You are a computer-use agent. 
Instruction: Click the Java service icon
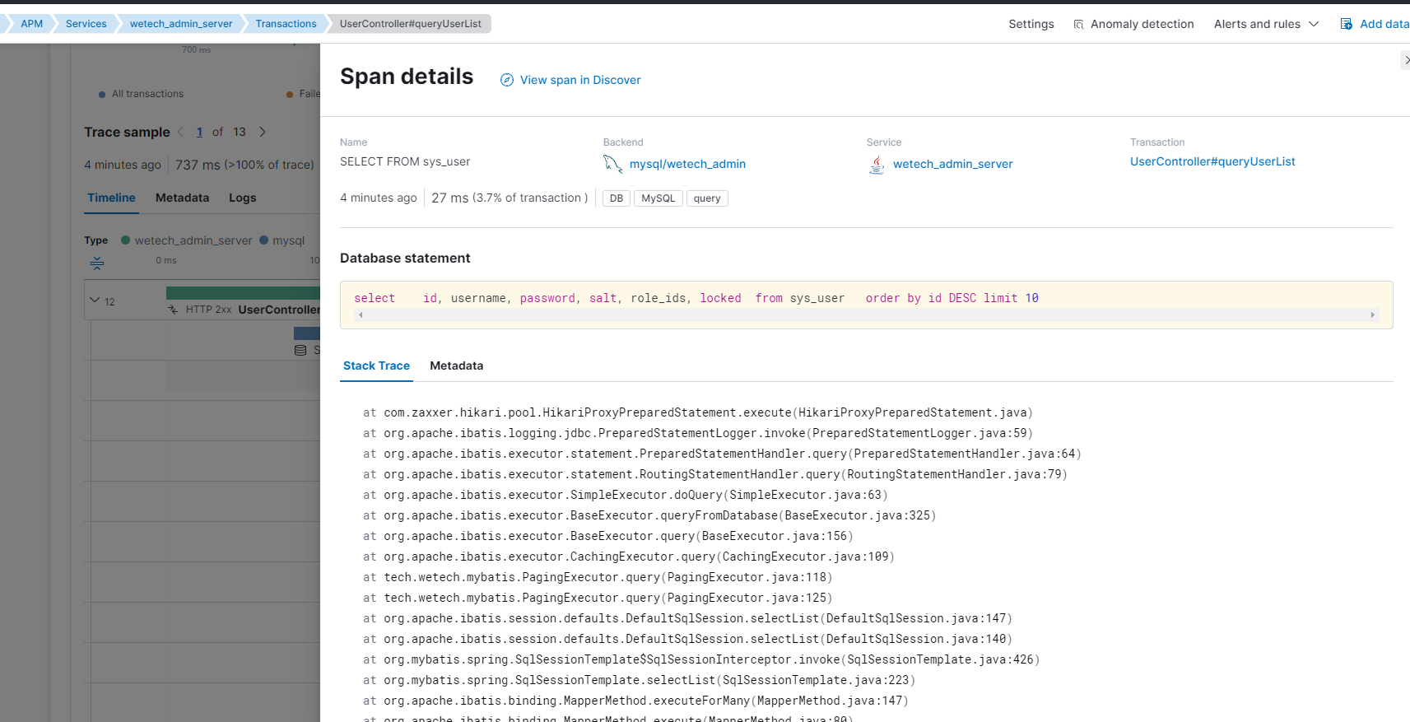(x=877, y=165)
